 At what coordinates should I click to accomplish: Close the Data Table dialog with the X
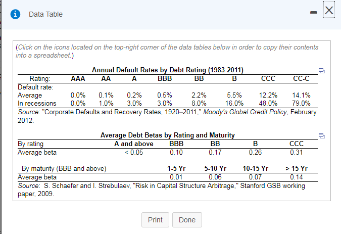pyautogui.click(x=329, y=10)
